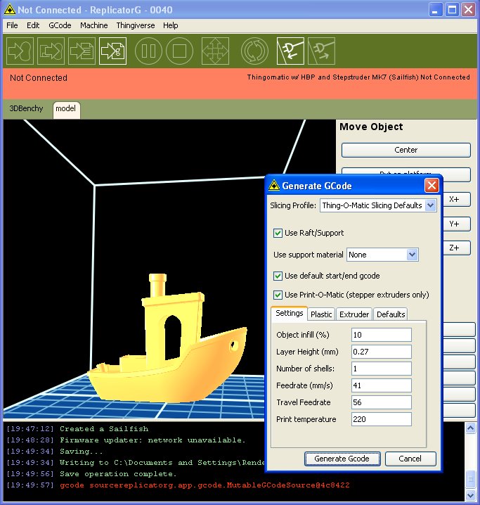Click the Disconnect plug icon

321,51
